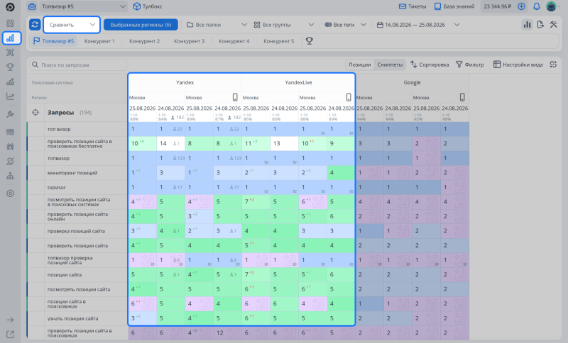Click the external link icon at sidebar bottom
The image size is (568, 343).
pos(10,334)
